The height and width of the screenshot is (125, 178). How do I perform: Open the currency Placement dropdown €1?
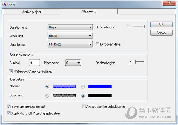pos(73,63)
